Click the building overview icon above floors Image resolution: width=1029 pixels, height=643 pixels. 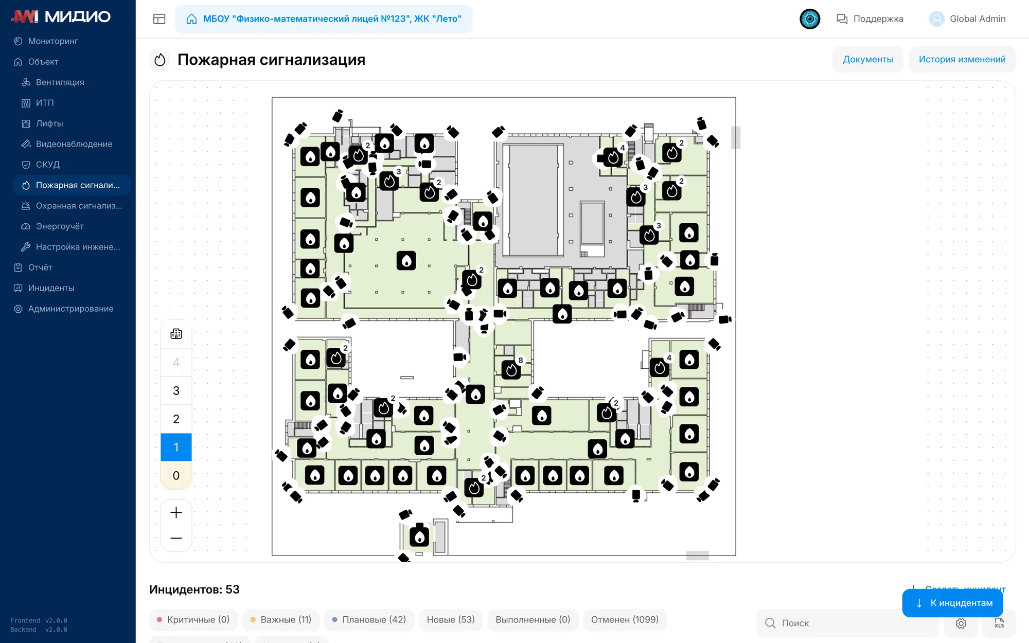point(176,334)
